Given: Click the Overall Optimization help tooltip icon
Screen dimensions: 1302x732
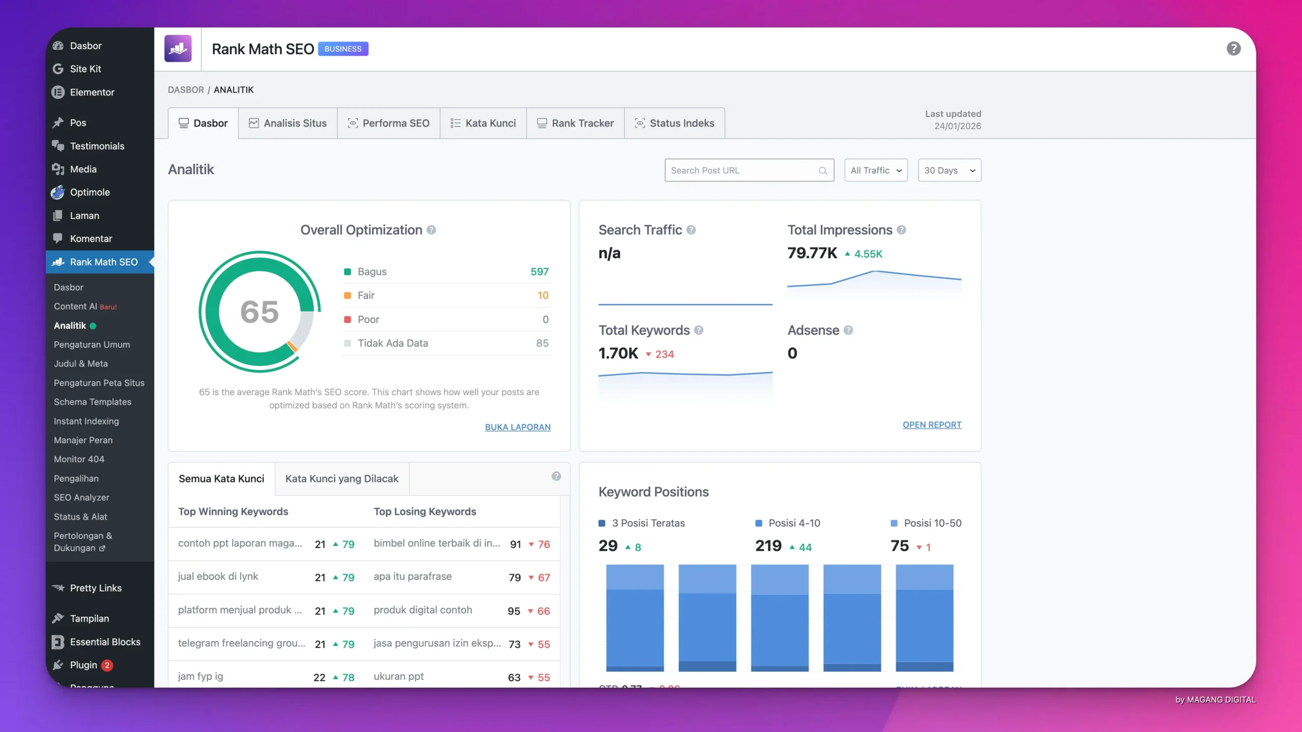Looking at the screenshot, I should coord(431,230).
